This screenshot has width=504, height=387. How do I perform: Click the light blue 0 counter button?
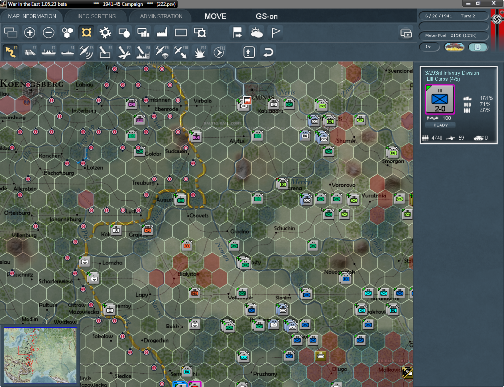(x=477, y=47)
